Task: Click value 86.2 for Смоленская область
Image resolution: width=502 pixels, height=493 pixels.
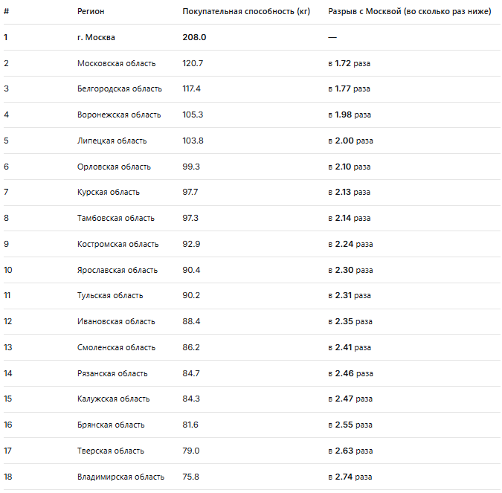Action: tap(192, 347)
